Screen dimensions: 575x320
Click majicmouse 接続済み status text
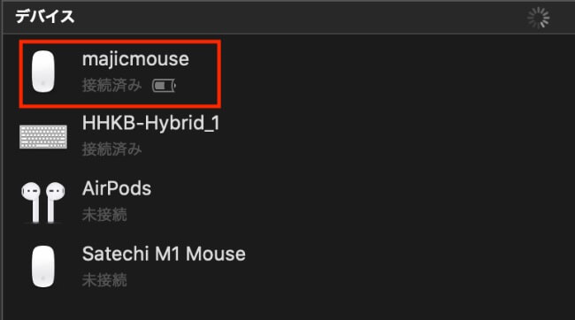[x=111, y=86]
